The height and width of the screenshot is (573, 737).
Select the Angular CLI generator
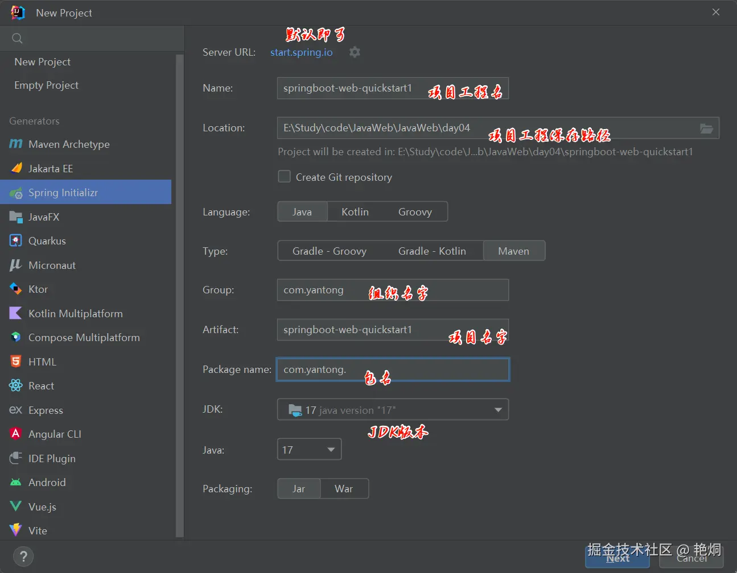tap(86, 434)
